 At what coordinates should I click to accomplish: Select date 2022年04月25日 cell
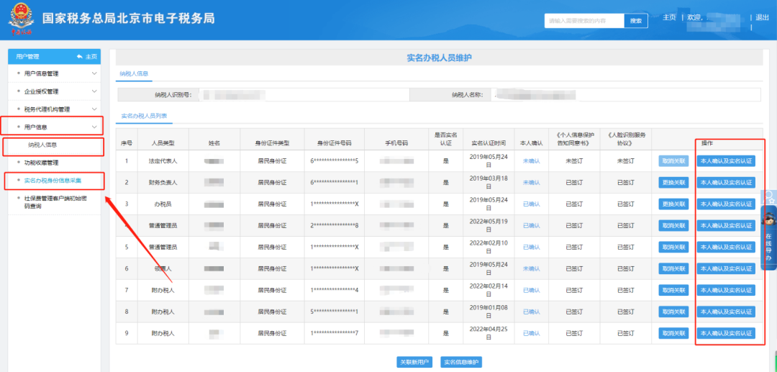(488, 333)
